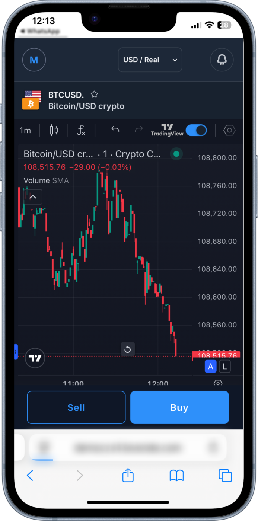Viewport: 258px width, 521px height.
Task: Open chart settings hexagon icon
Action: [x=229, y=130]
